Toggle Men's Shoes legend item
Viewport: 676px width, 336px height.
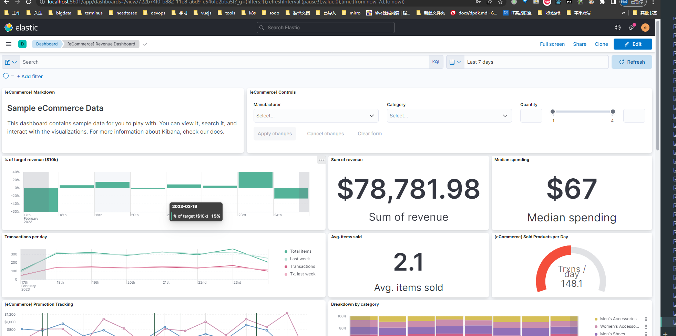click(x=610, y=334)
